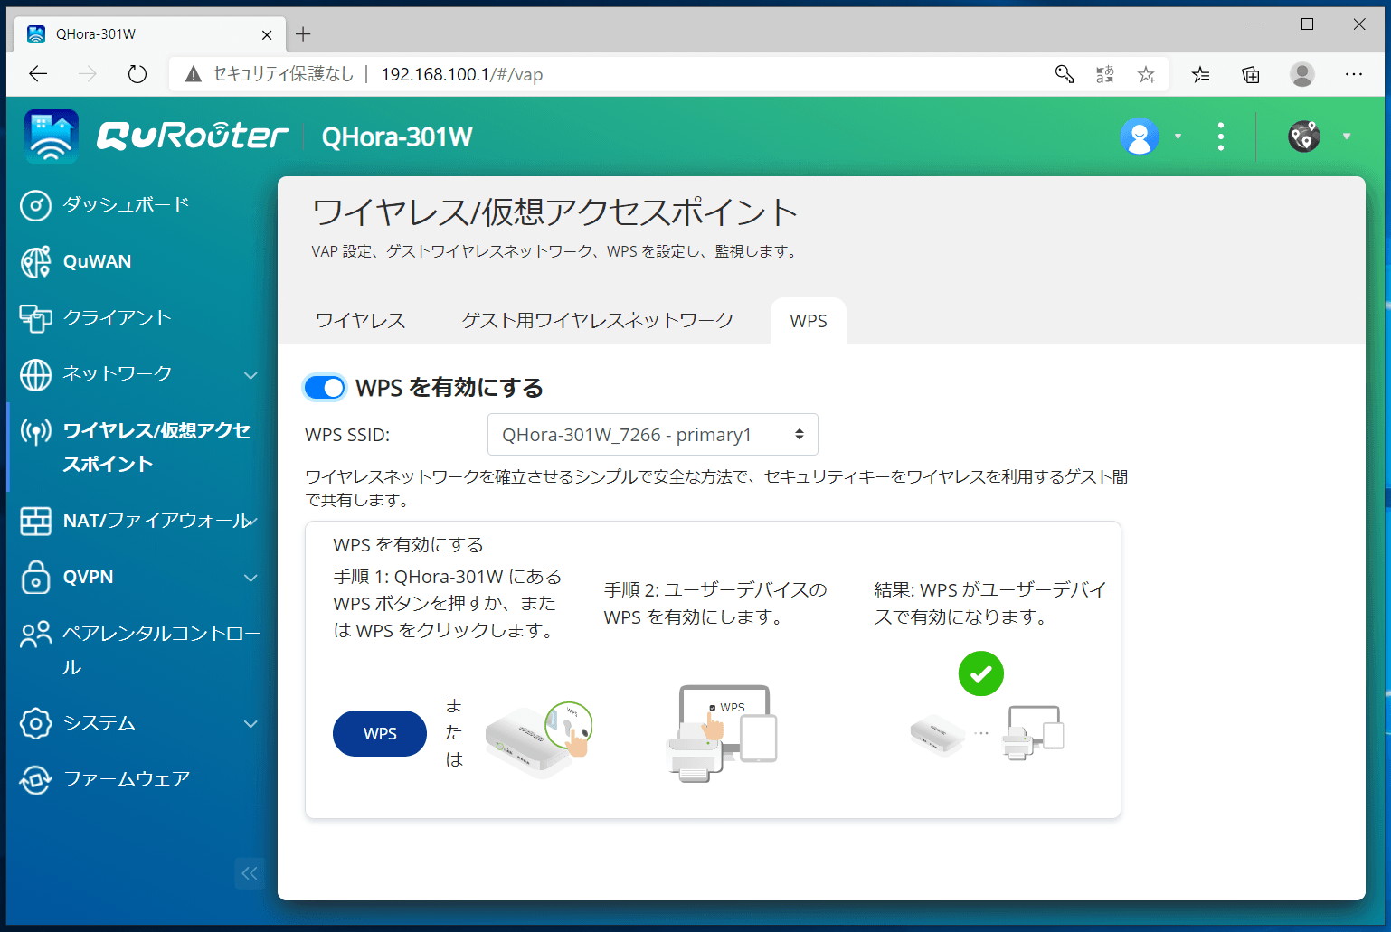1391x932 pixels.
Task: Open ファームウェア menu item text
Action: (x=127, y=779)
